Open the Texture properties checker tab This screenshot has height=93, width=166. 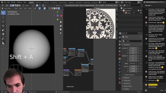tap(120, 83)
